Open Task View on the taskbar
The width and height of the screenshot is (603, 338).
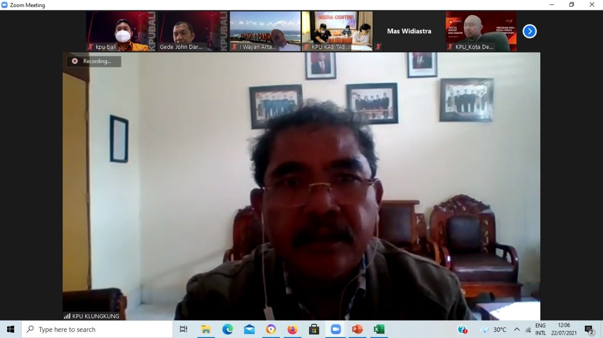[x=184, y=330]
